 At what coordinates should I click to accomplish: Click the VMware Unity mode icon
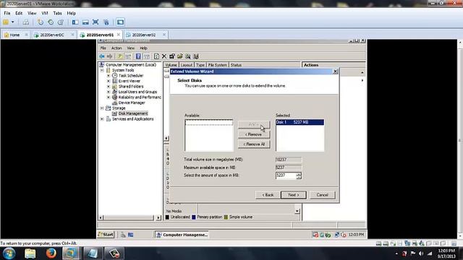[106, 22]
